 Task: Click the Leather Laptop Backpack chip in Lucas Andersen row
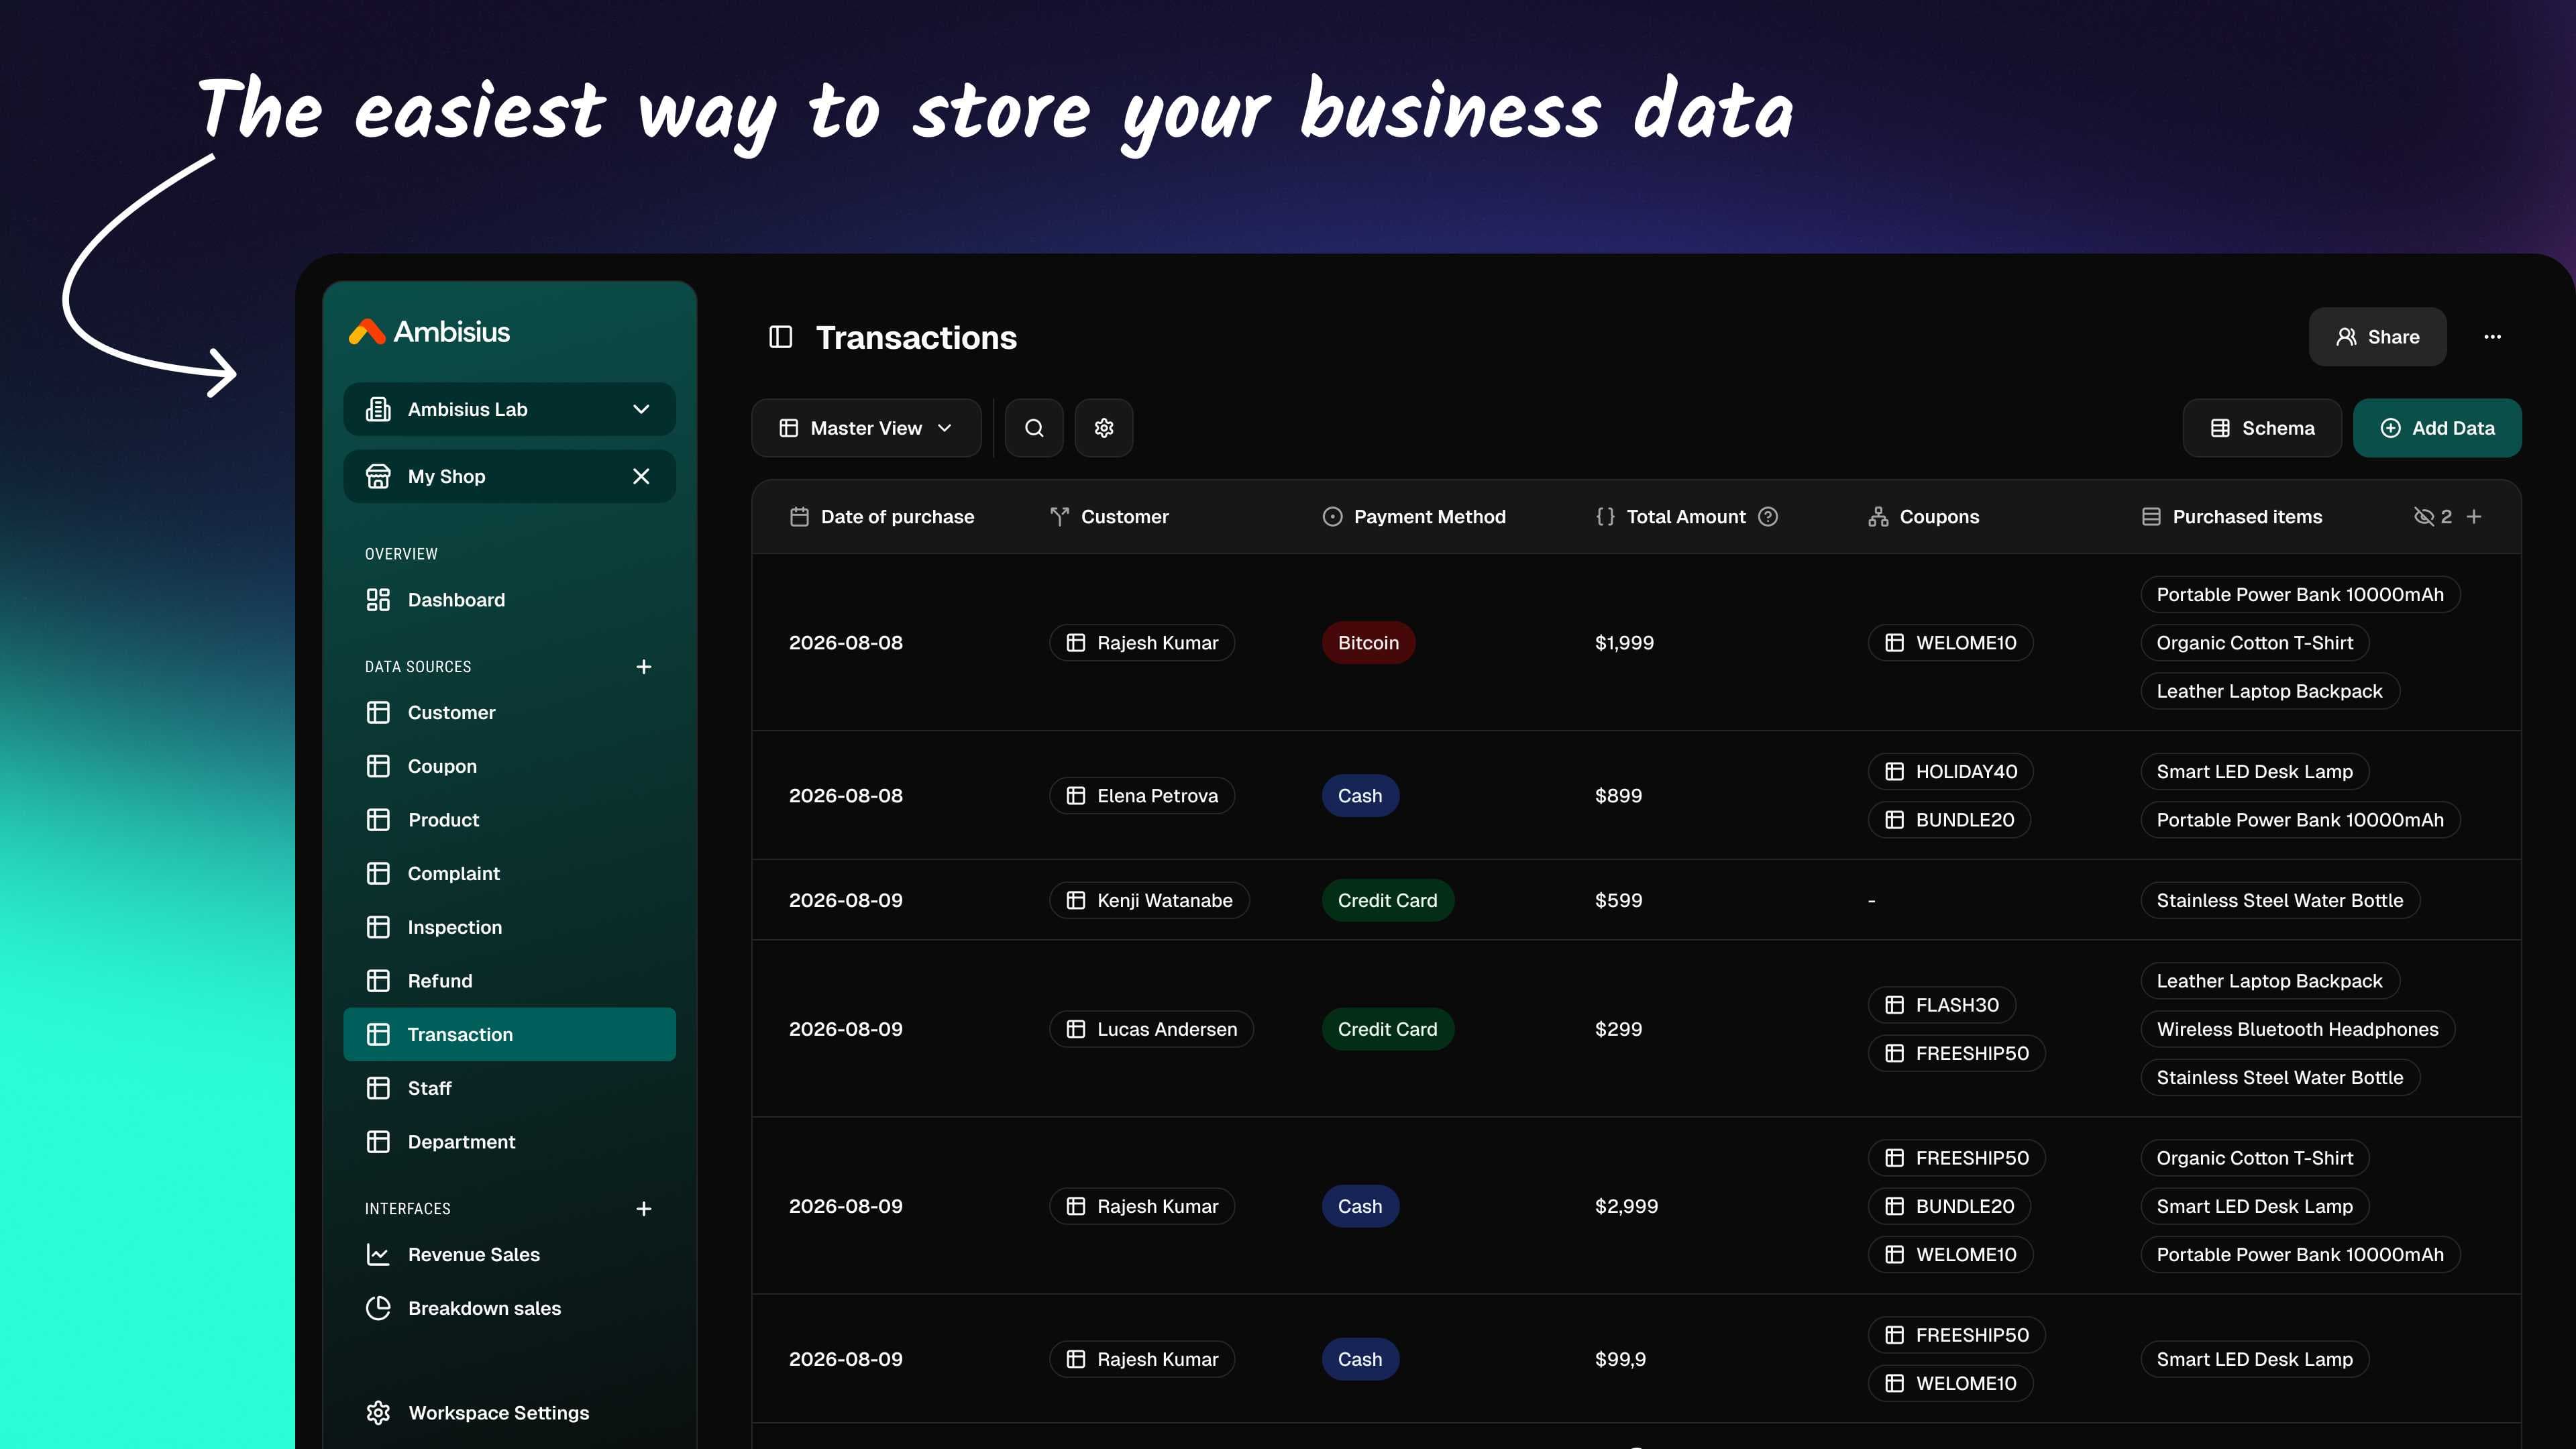click(2269, 982)
